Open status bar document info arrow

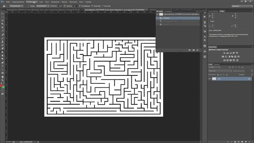[38, 142]
